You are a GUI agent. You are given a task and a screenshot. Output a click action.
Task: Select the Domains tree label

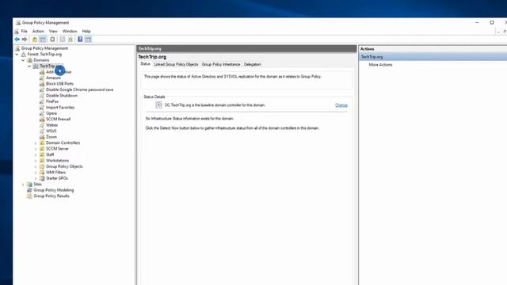[x=41, y=60]
